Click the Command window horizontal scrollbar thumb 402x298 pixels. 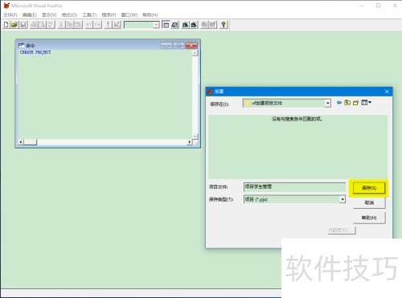(x=31, y=142)
